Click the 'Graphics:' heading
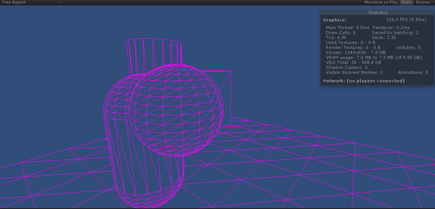This screenshot has height=209, width=435. (x=334, y=20)
